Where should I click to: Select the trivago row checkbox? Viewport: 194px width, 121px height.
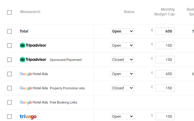(9, 117)
